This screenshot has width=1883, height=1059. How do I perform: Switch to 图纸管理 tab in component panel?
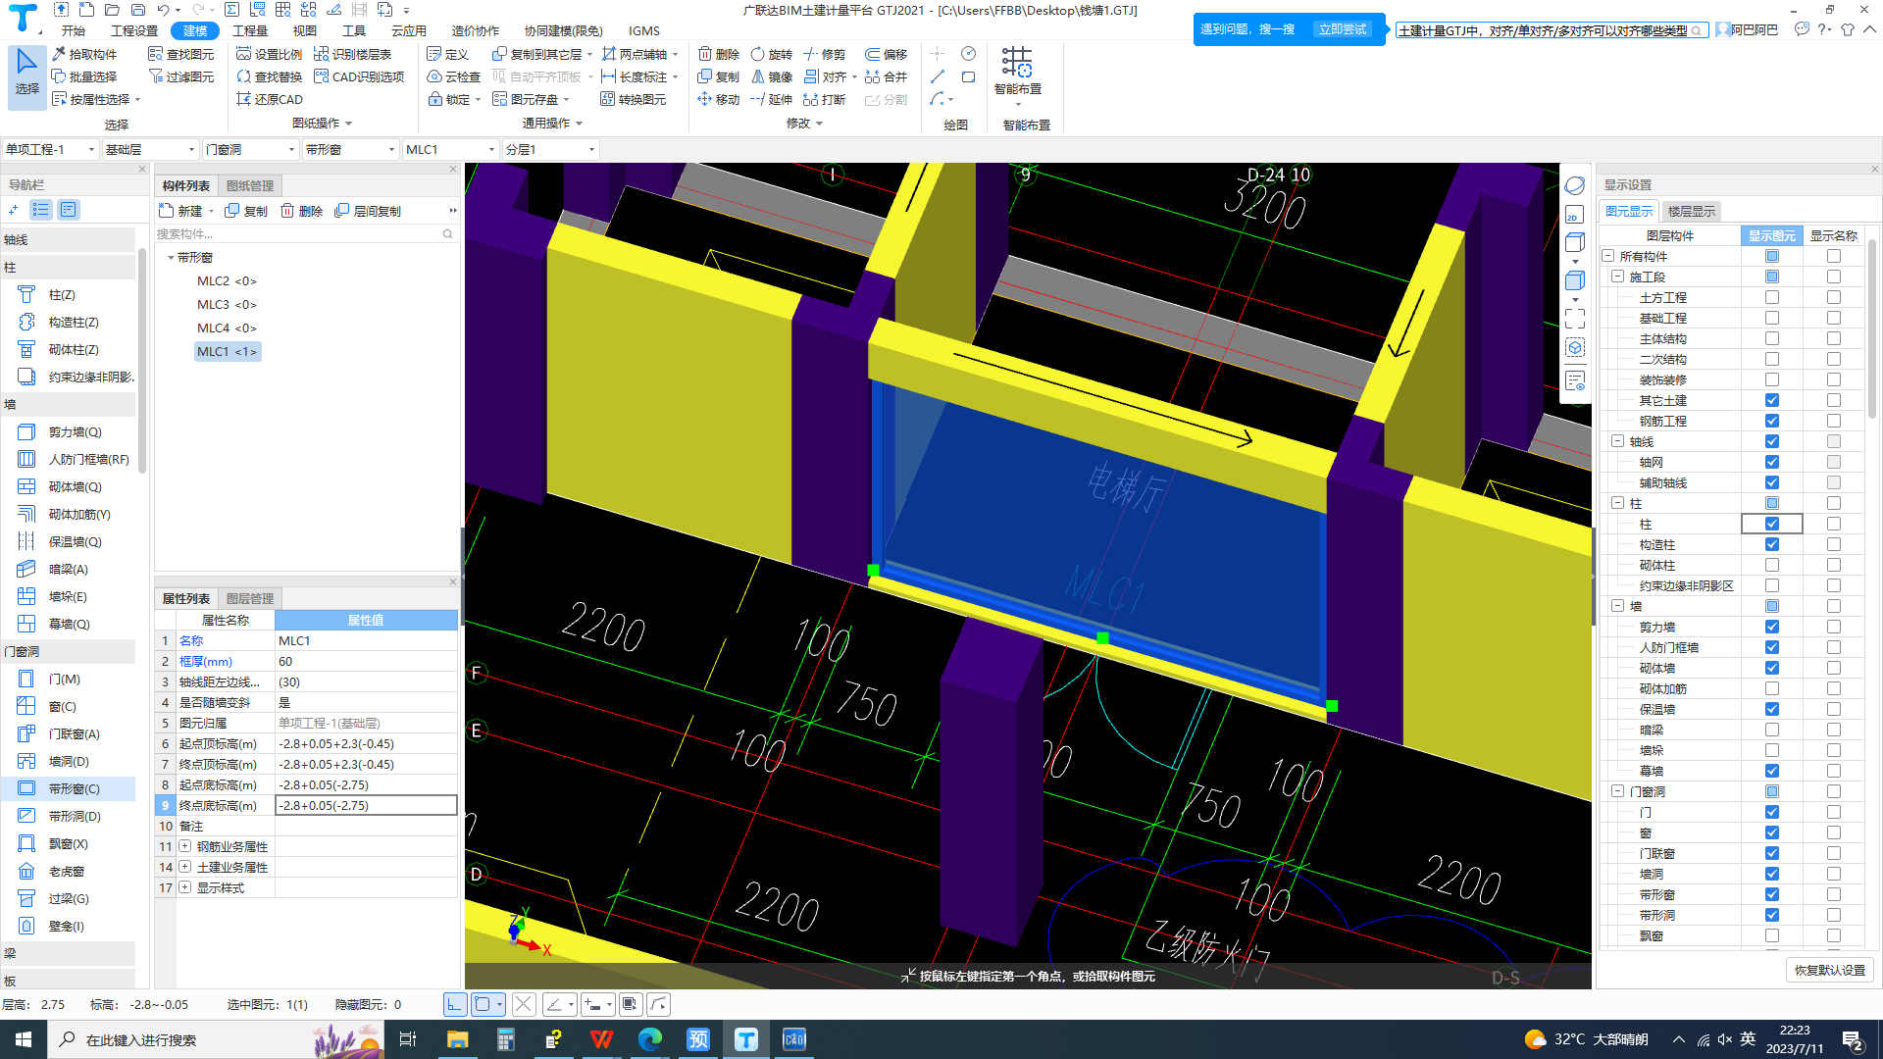[x=250, y=185]
